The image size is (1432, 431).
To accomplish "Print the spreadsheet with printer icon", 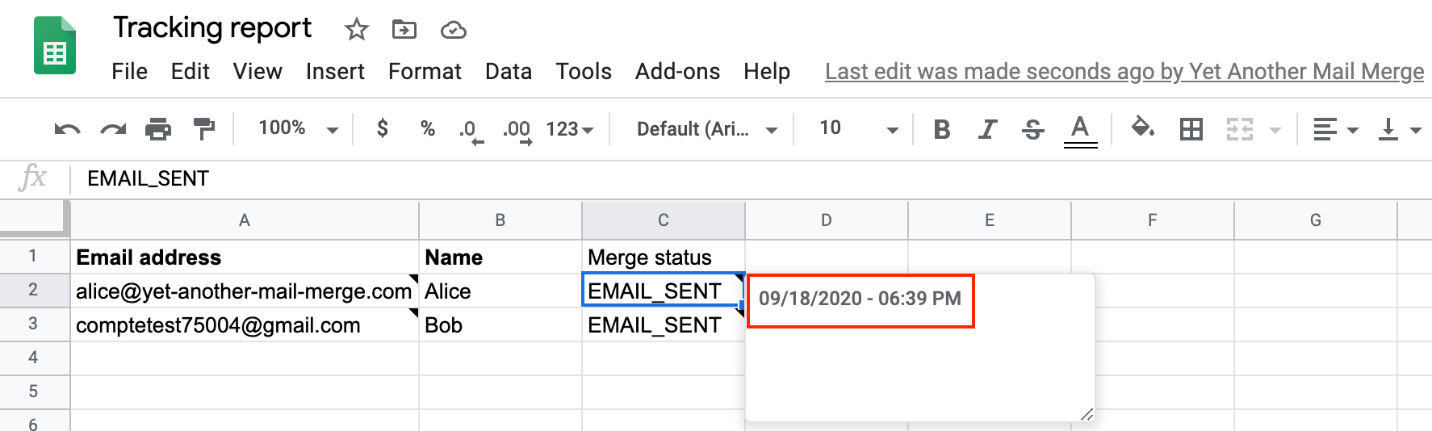I will (x=158, y=129).
